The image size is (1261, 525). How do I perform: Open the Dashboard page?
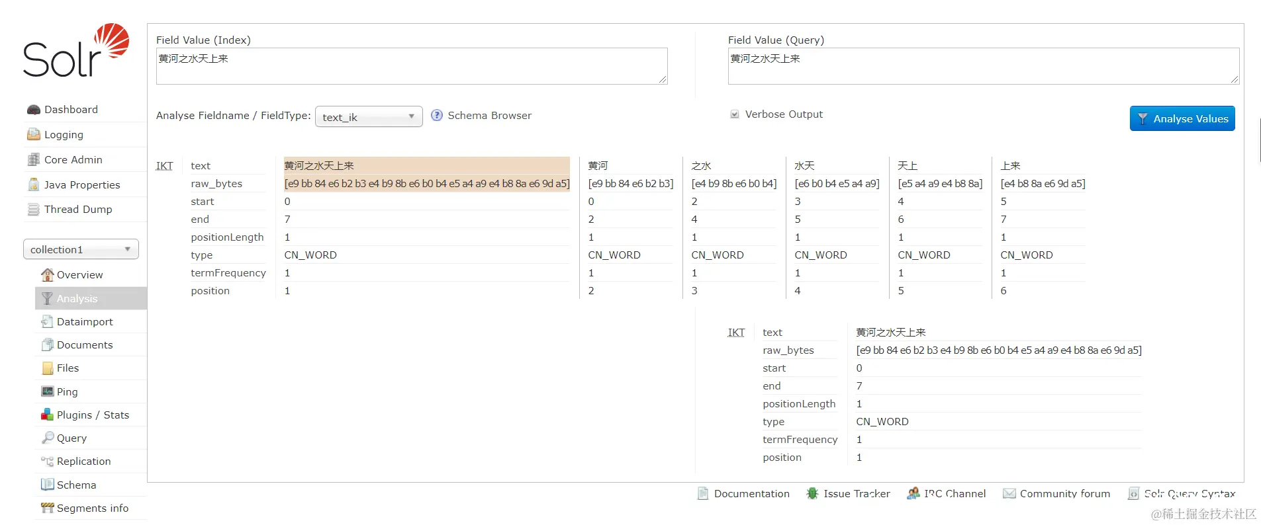(x=71, y=110)
